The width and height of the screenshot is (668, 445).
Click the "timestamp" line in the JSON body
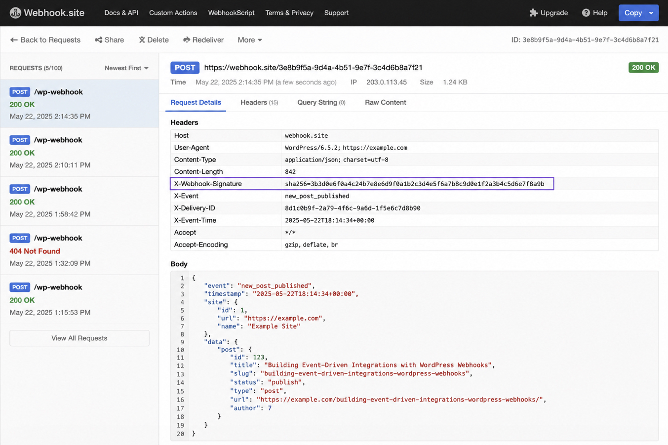[281, 294]
